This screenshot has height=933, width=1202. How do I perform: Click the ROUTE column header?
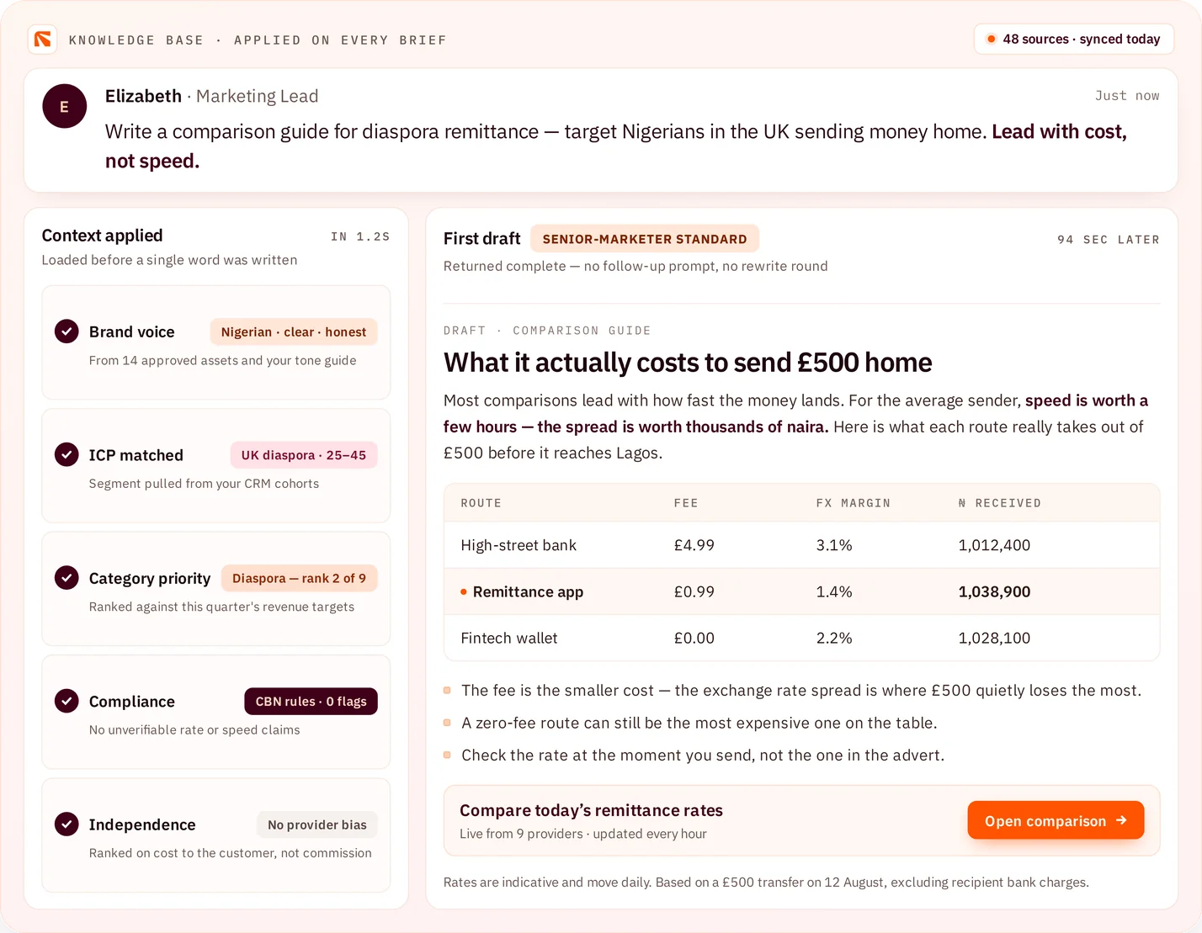(x=481, y=503)
